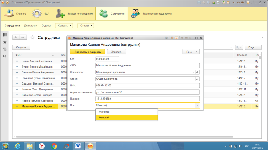Select Мужской from the gender dropdown list

(104, 112)
